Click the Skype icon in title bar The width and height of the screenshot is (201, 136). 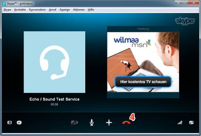click(4, 3)
